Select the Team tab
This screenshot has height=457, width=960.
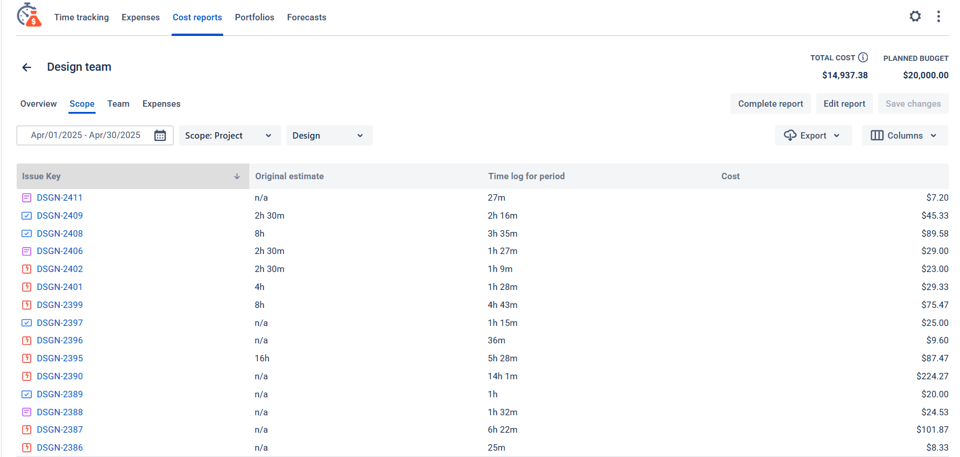pos(118,104)
